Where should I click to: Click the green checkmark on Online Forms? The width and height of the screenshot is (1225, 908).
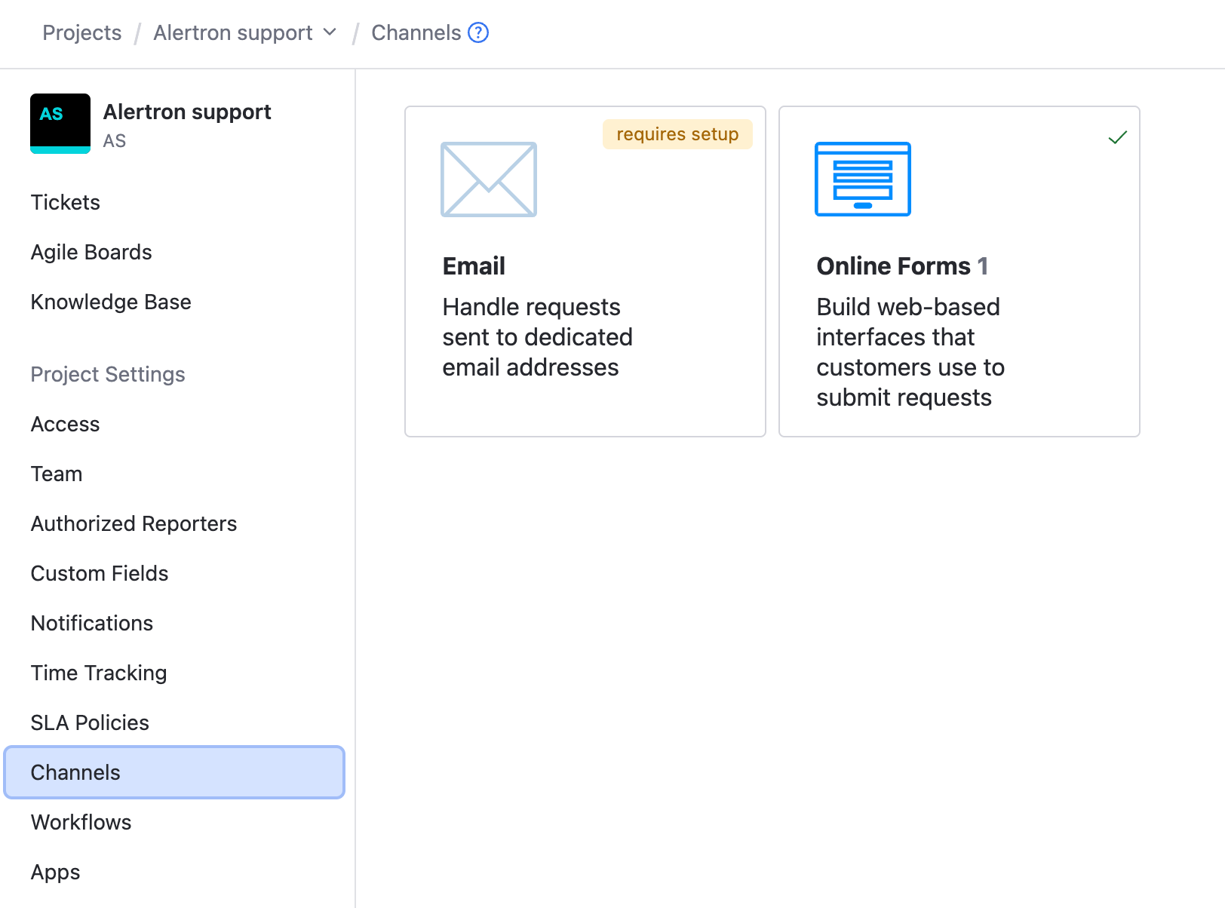[x=1117, y=137]
